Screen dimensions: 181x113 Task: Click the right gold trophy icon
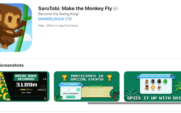(x=109, y=78)
